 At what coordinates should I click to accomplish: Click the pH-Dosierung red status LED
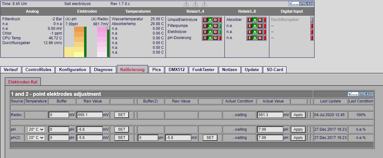pyautogui.click(x=220, y=38)
